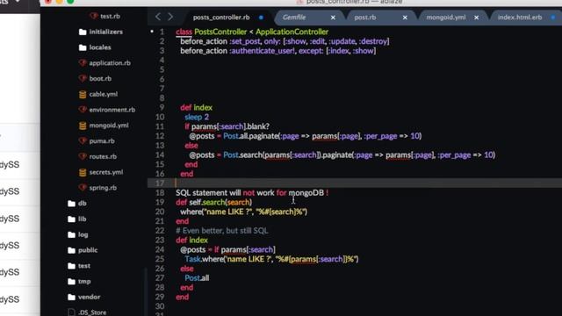
Task: Open routes.rb file in sidebar
Action: [x=103, y=156]
